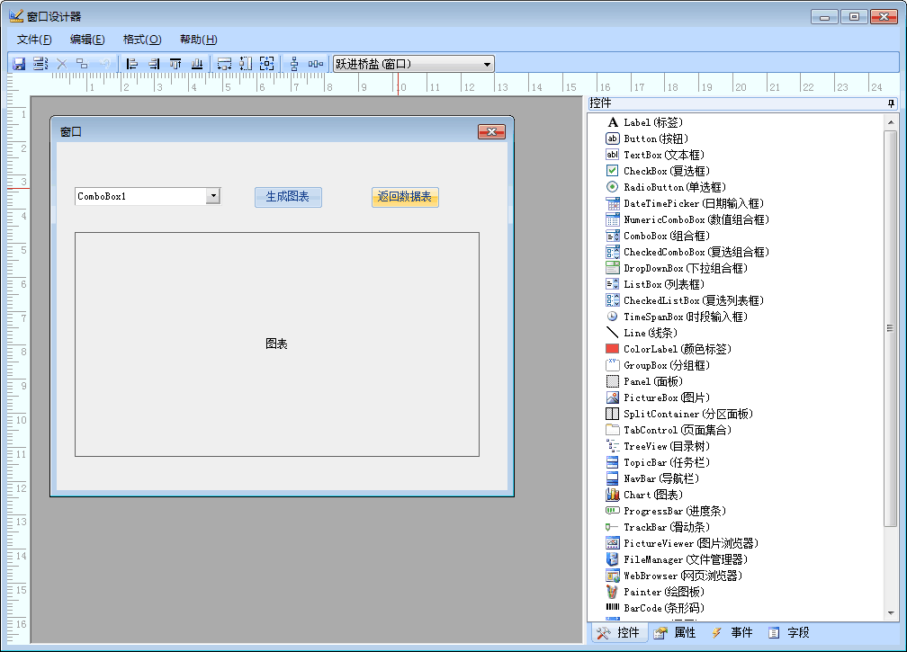Switch to the 控件 tab at the bottom
Image resolution: width=907 pixels, height=652 pixels.
click(618, 633)
